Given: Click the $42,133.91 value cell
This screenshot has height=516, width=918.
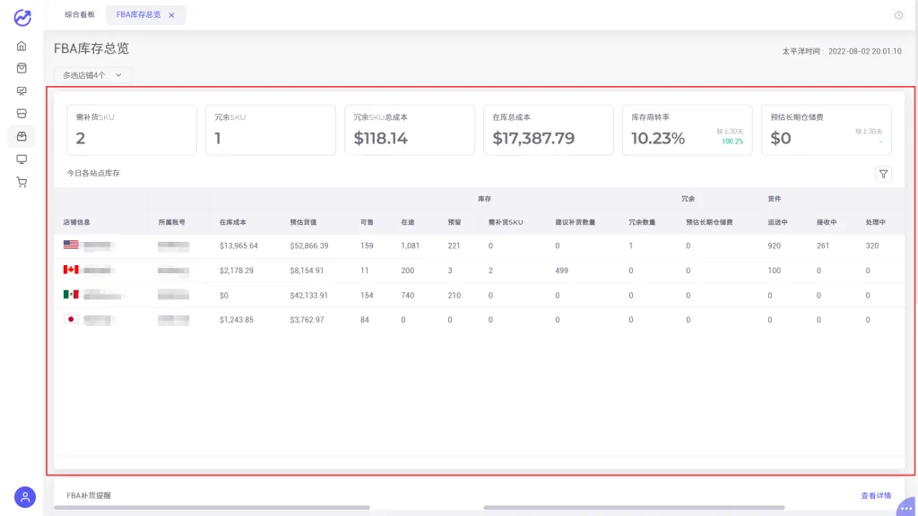Looking at the screenshot, I should [x=308, y=296].
